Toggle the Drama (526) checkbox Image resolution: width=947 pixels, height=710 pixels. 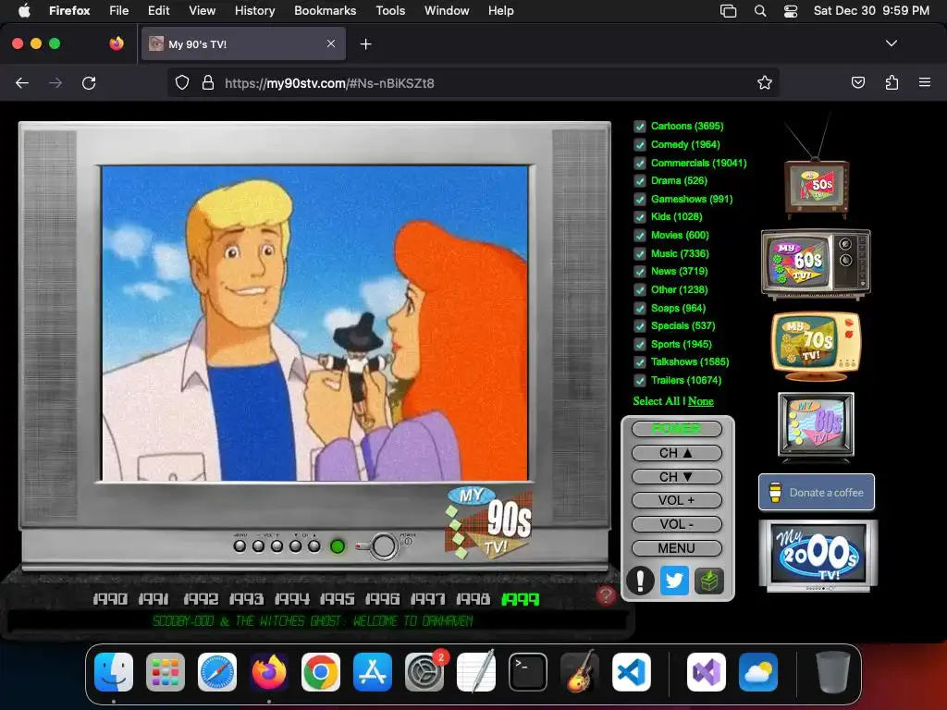tap(640, 181)
